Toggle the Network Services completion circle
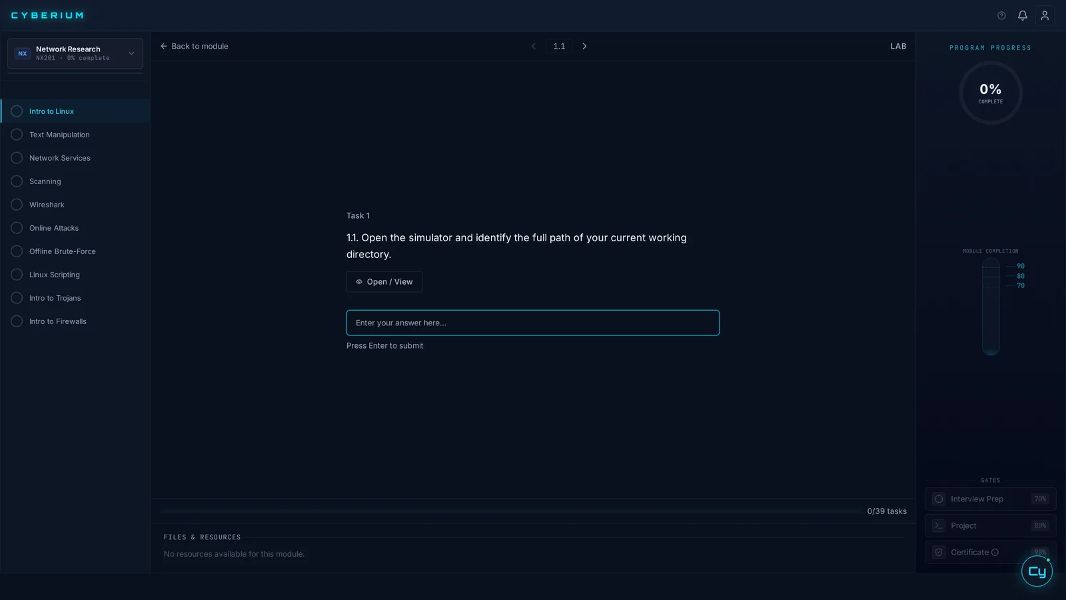 17,158
